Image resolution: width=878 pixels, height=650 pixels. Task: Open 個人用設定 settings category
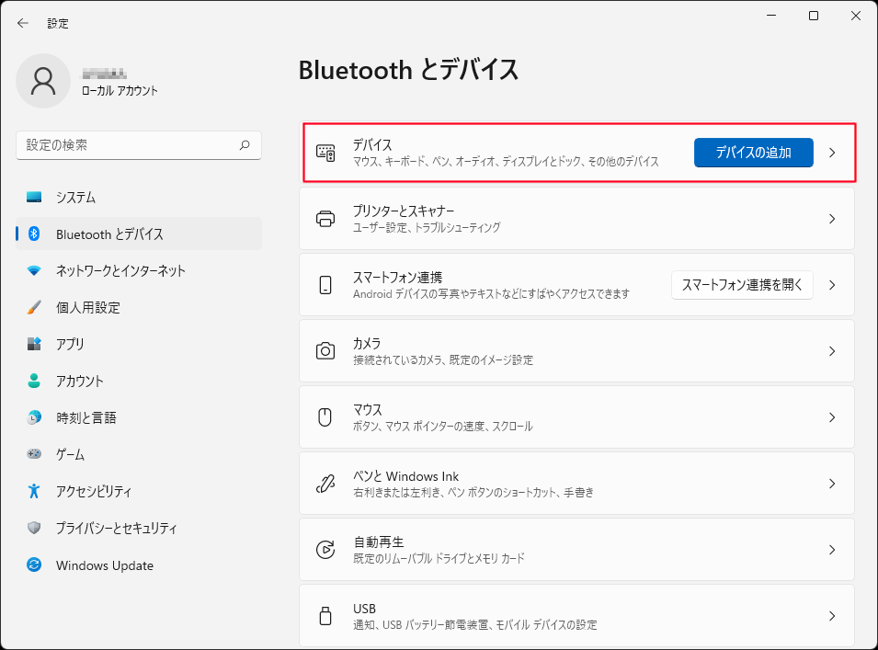tap(139, 307)
